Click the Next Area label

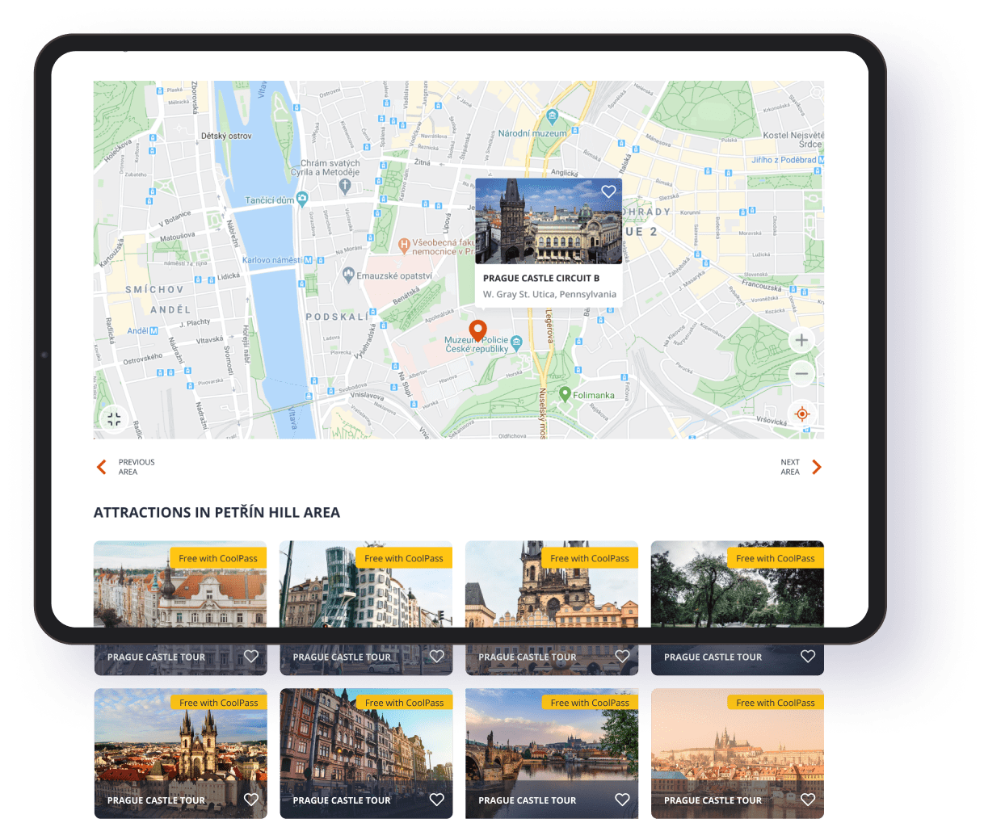coord(789,467)
